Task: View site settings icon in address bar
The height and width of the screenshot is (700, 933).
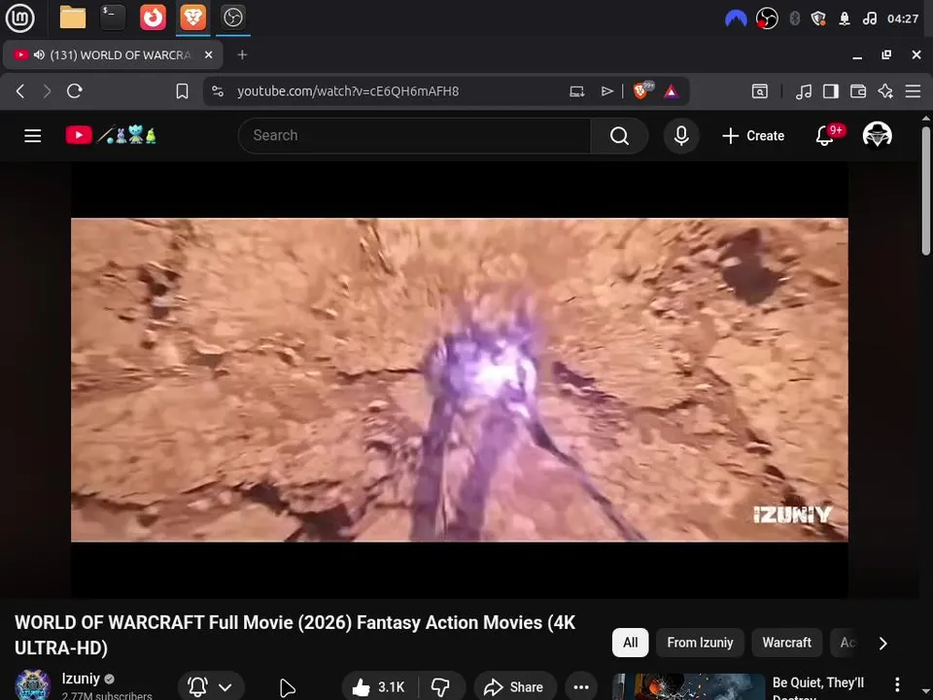Action: click(218, 91)
